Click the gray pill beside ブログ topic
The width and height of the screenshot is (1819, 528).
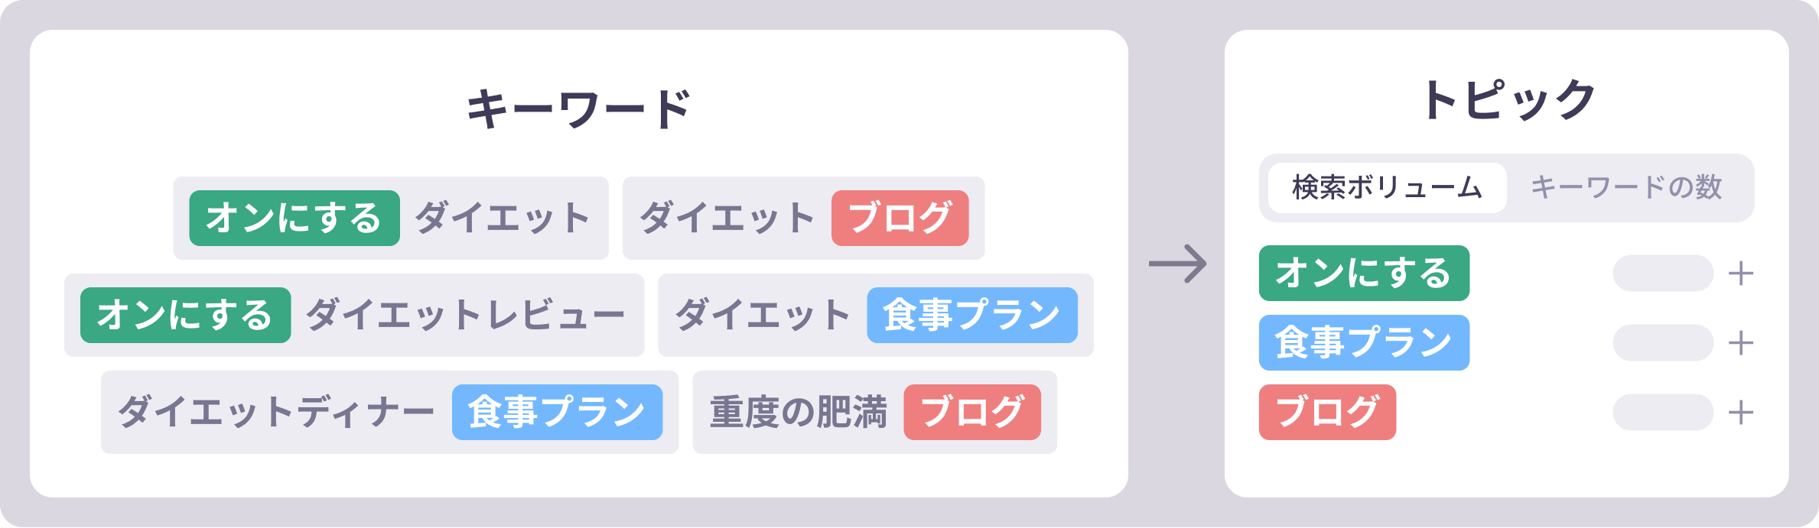point(1663,413)
